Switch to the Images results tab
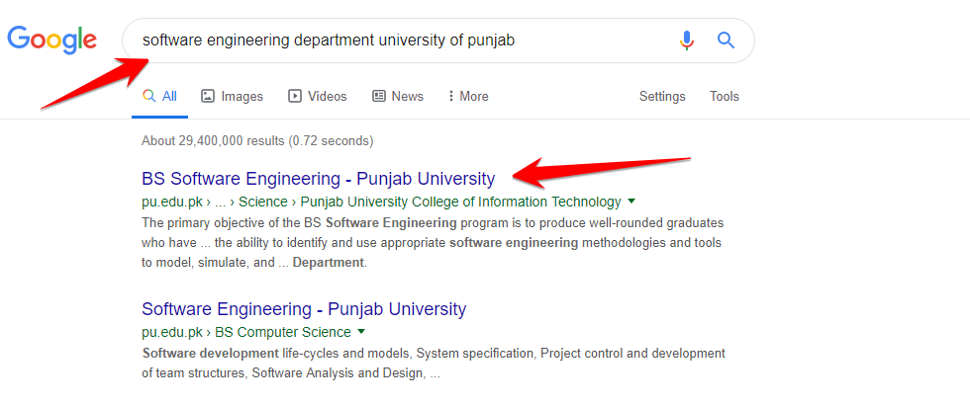The image size is (970, 407). [x=242, y=96]
